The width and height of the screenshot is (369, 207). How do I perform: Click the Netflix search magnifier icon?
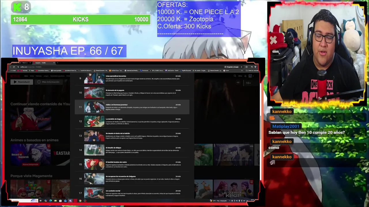[235, 76]
